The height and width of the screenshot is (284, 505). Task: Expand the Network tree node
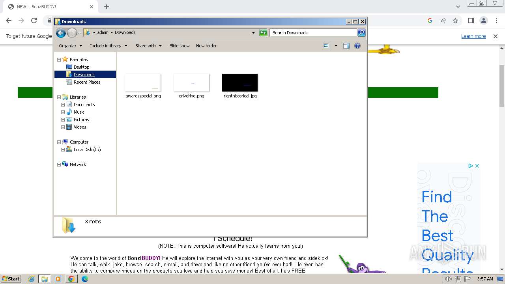[59, 164]
